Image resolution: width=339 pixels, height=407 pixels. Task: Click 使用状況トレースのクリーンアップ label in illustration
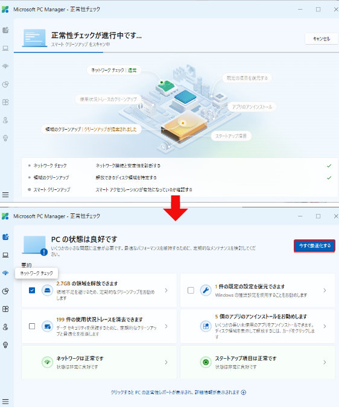tap(108, 99)
